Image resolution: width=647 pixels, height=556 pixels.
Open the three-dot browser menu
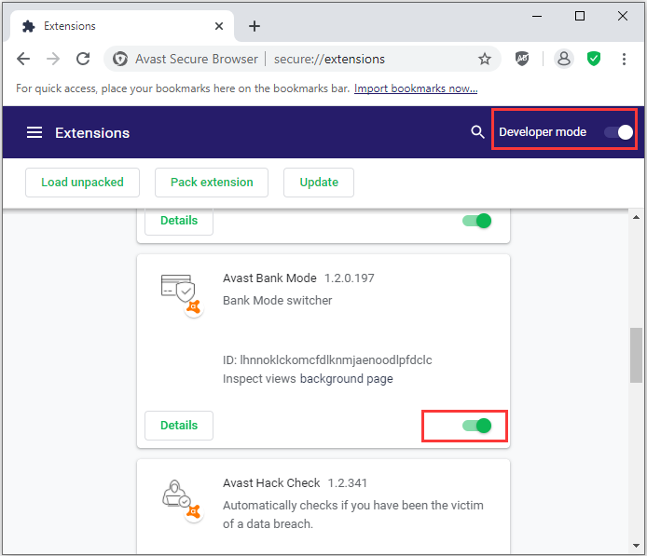tap(624, 59)
